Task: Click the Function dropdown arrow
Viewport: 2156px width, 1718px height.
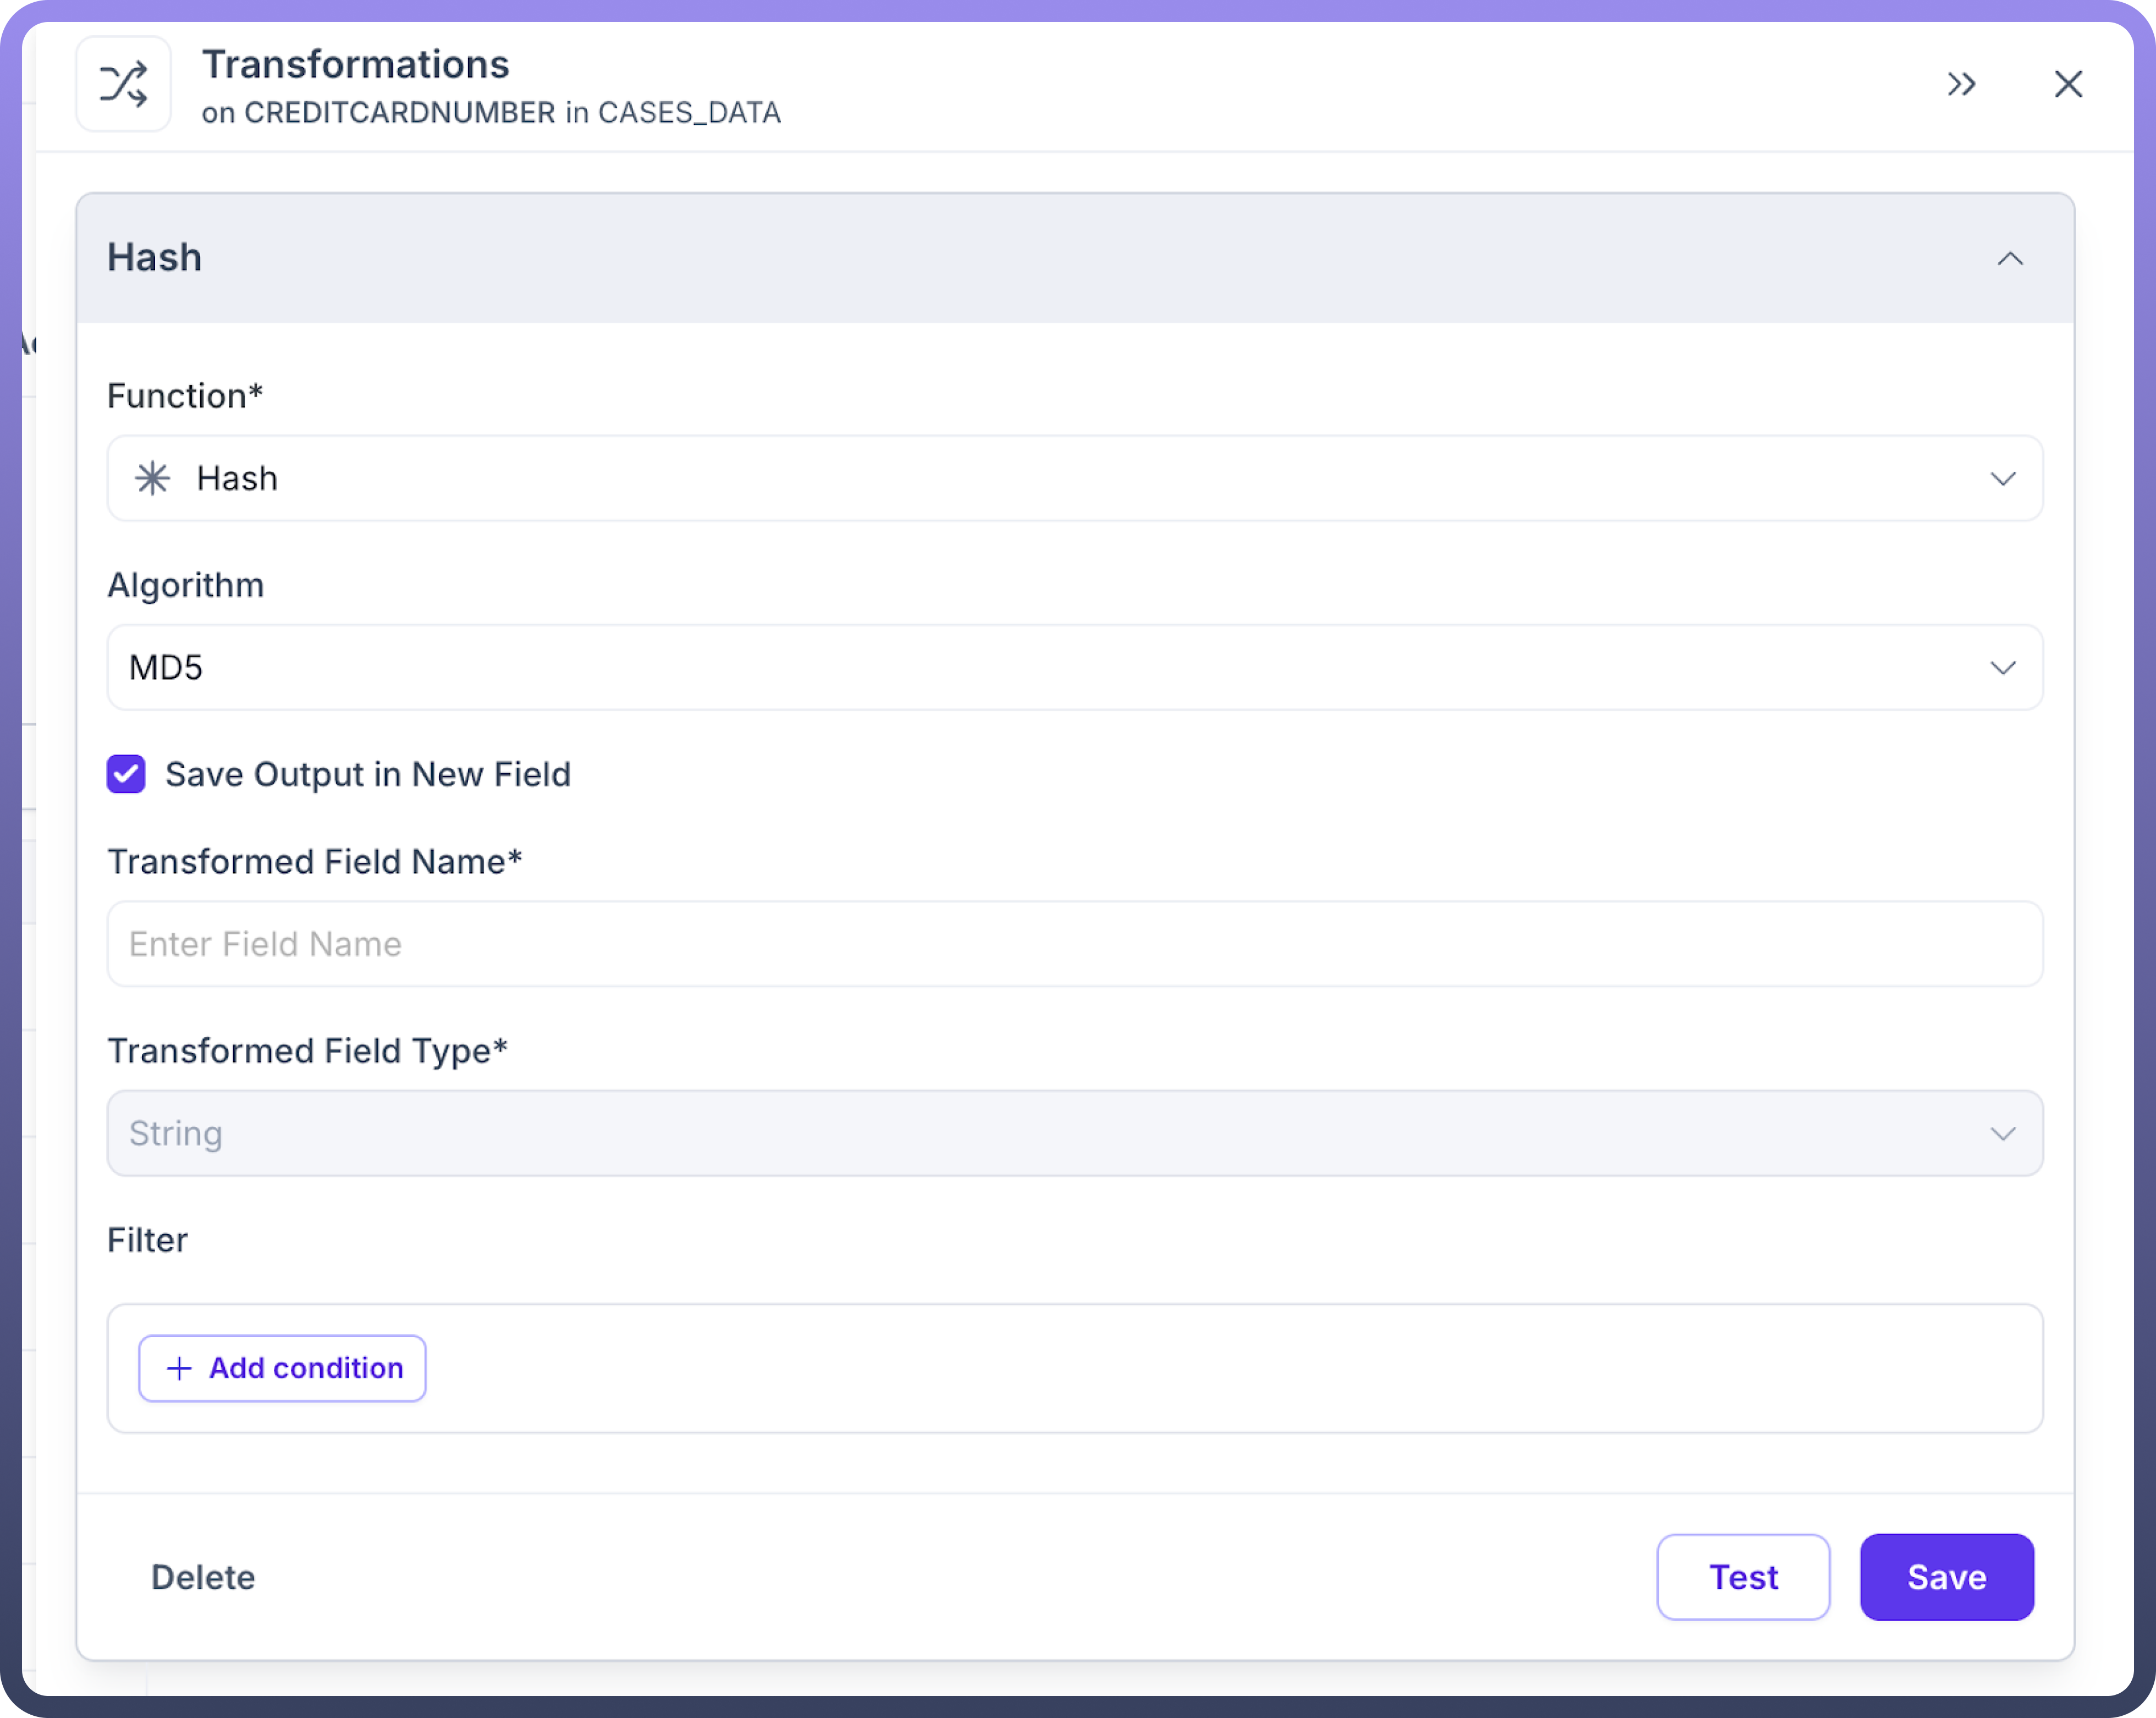Action: [2002, 479]
